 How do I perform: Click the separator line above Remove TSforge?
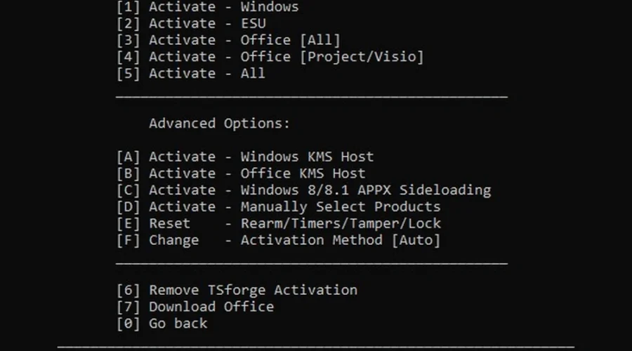pyautogui.click(x=311, y=263)
